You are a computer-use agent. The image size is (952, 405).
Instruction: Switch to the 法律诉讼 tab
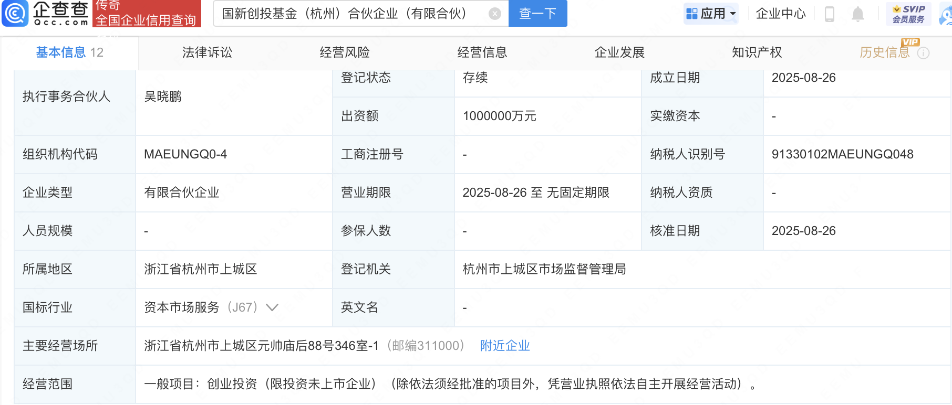[207, 52]
